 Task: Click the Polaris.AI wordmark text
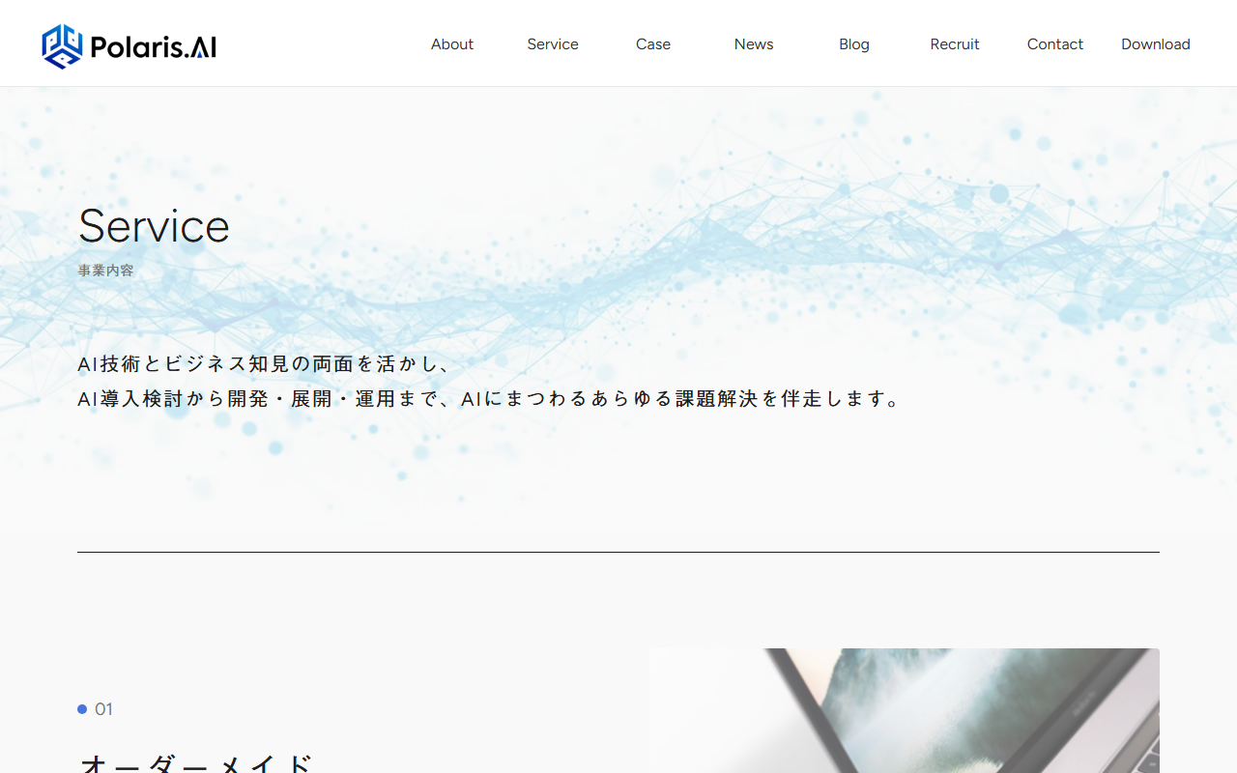[x=153, y=46]
